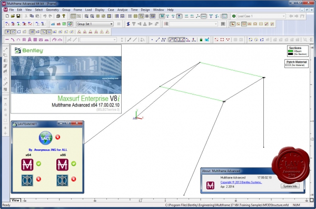
Task: Open the Copyright 2013 Bentley Systems link
Action: (241, 182)
